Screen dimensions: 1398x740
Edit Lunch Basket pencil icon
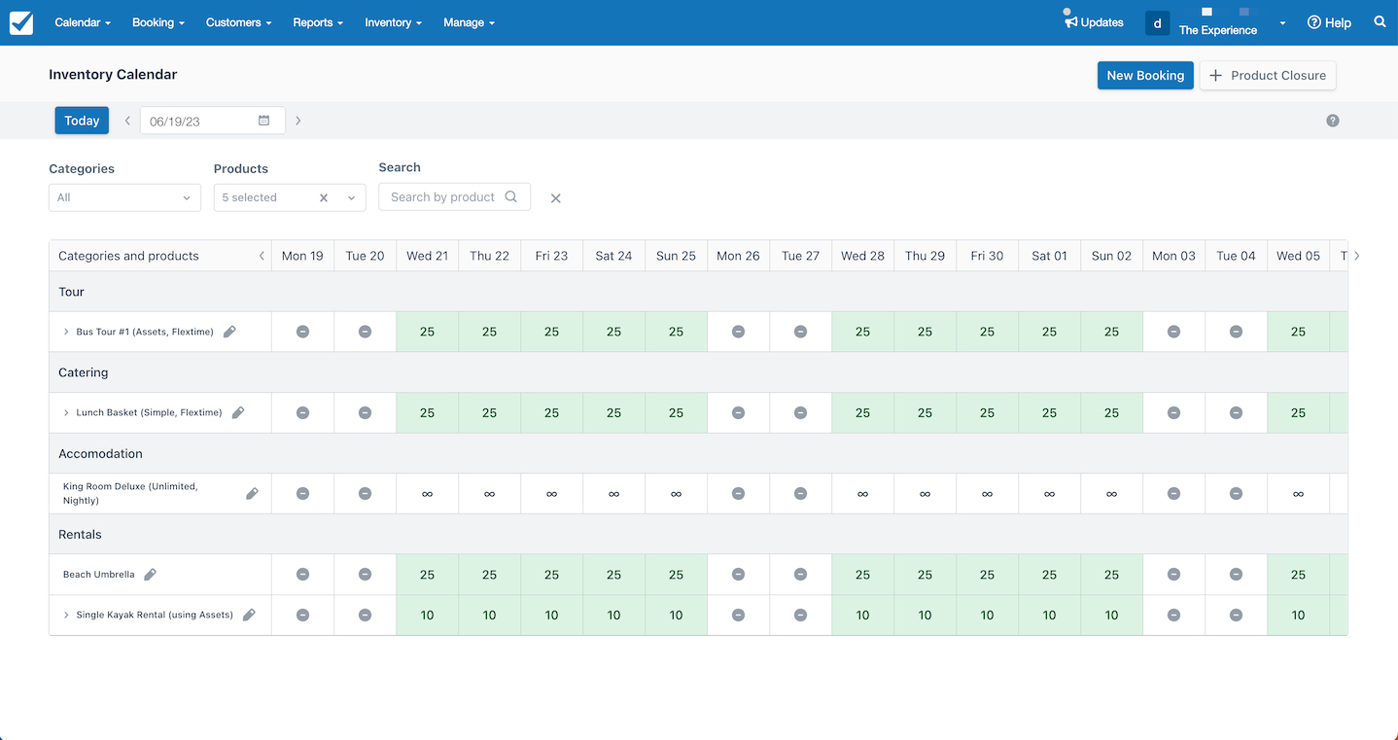[x=238, y=412]
